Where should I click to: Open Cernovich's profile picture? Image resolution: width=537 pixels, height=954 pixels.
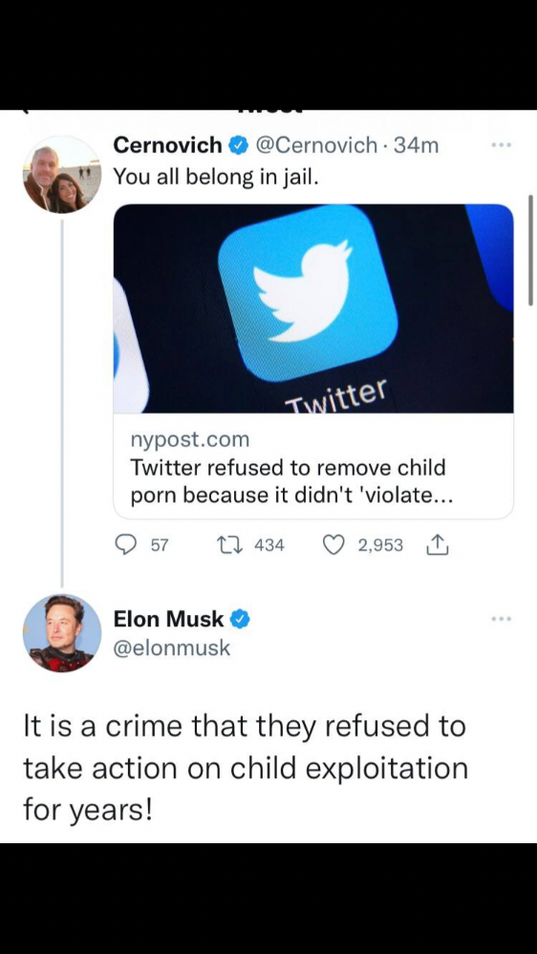[61, 175]
